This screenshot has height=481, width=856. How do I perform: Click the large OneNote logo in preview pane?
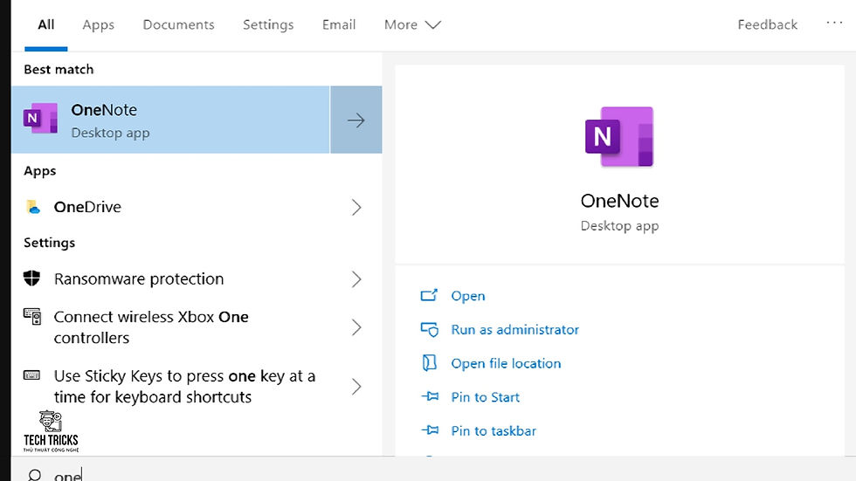tap(619, 136)
